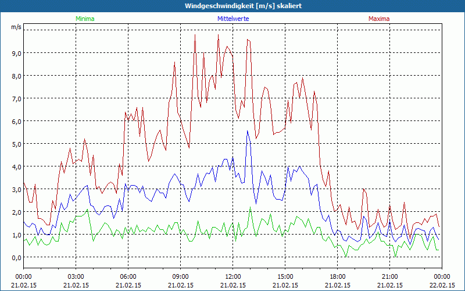Click the 4,0 y-axis value

(x=16, y=167)
